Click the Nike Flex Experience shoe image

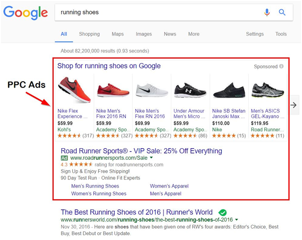pyautogui.click(x=75, y=89)
